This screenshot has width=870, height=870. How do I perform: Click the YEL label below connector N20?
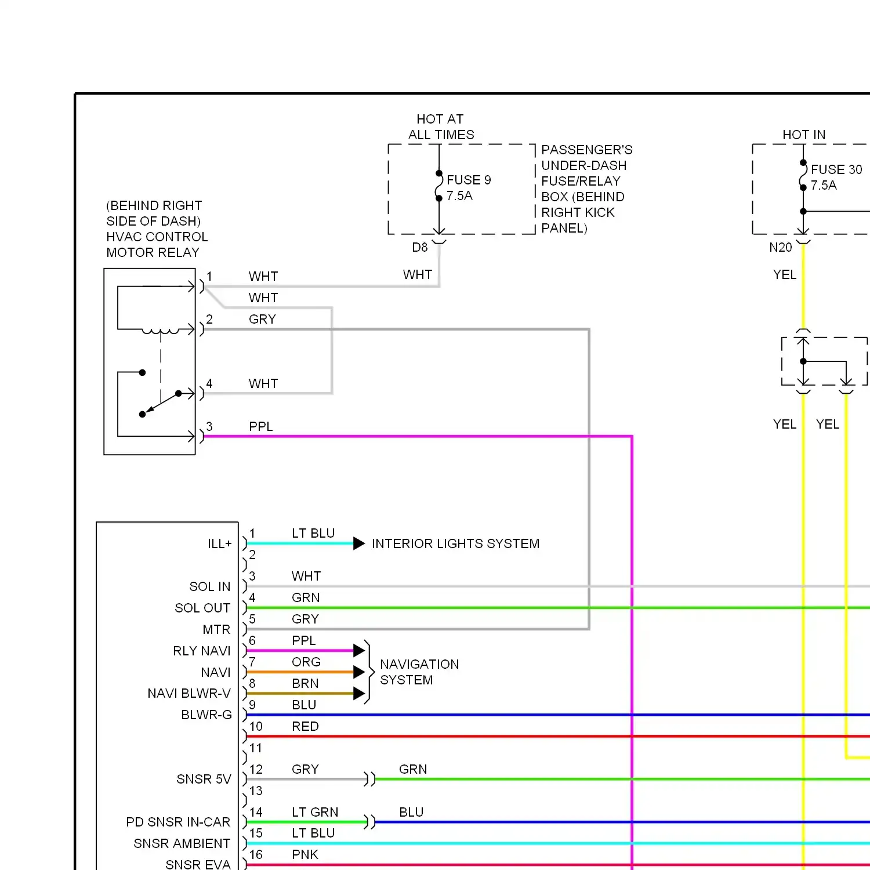(785, 274)
